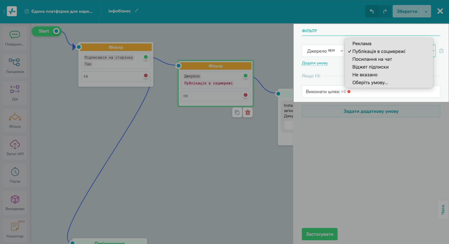Select the Пауза block icon
Screen dimensions: 449x244
(15, 172)
